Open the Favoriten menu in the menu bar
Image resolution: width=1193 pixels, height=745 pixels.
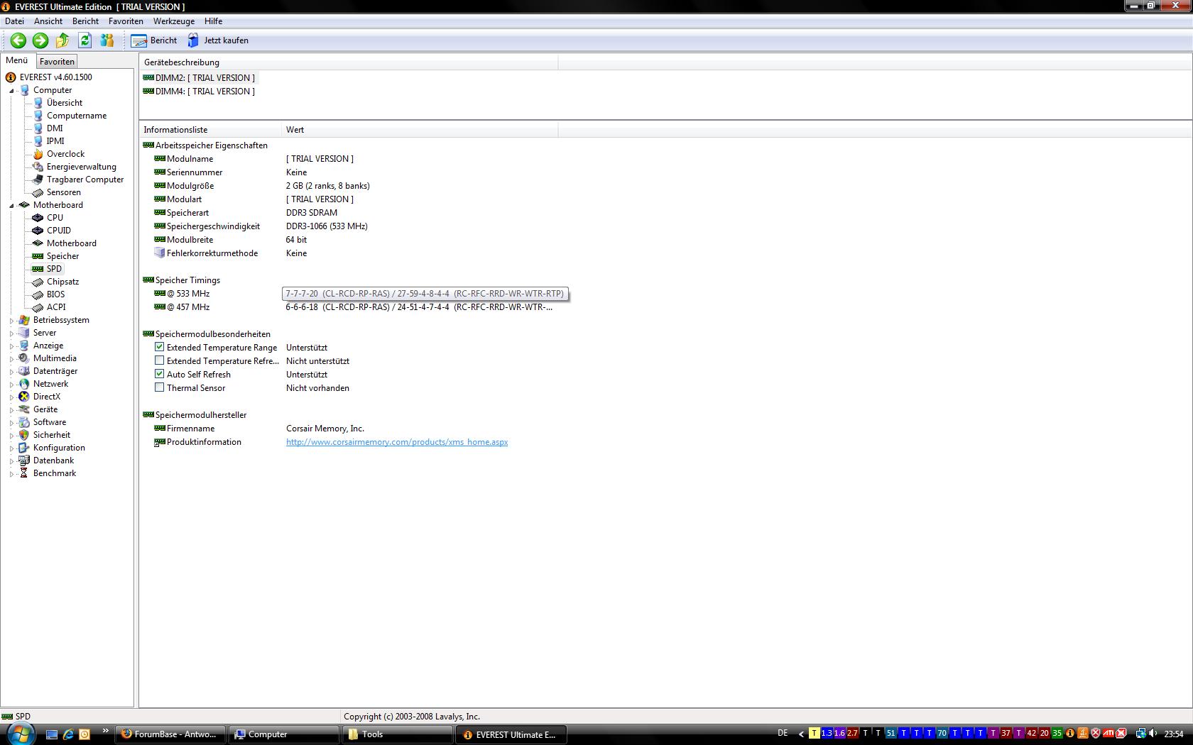tap(126, 21)
